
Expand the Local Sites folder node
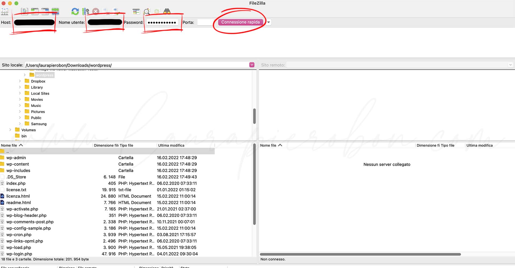(x=20, y=93)
